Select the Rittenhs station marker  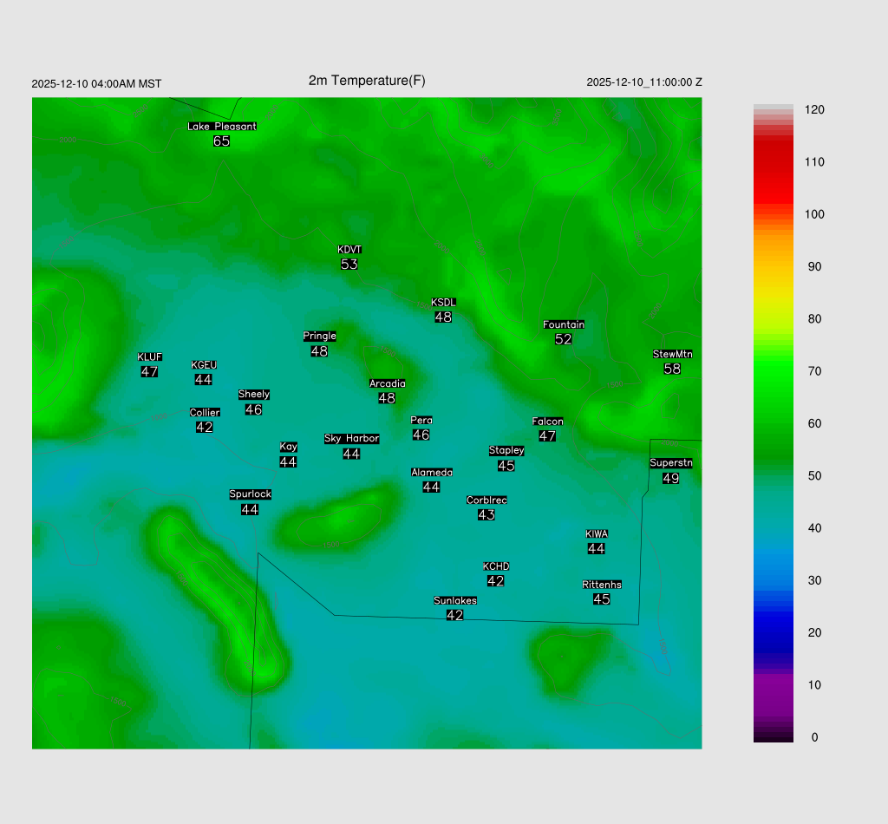pyautogui.click(x=602, y=592)
